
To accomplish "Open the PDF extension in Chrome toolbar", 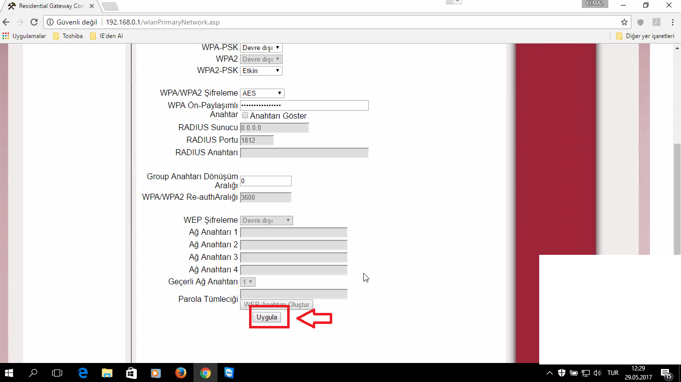I will pyautogui.click(x=656, y=22).
